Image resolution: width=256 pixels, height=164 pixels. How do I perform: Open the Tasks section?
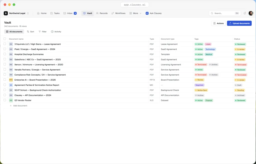[x=55, y=13]
